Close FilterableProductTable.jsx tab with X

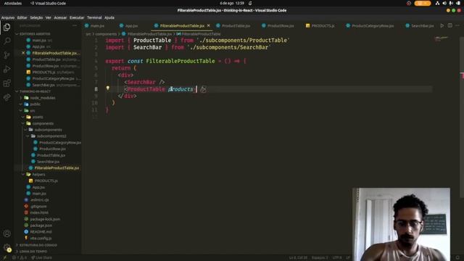click(208, 26)
